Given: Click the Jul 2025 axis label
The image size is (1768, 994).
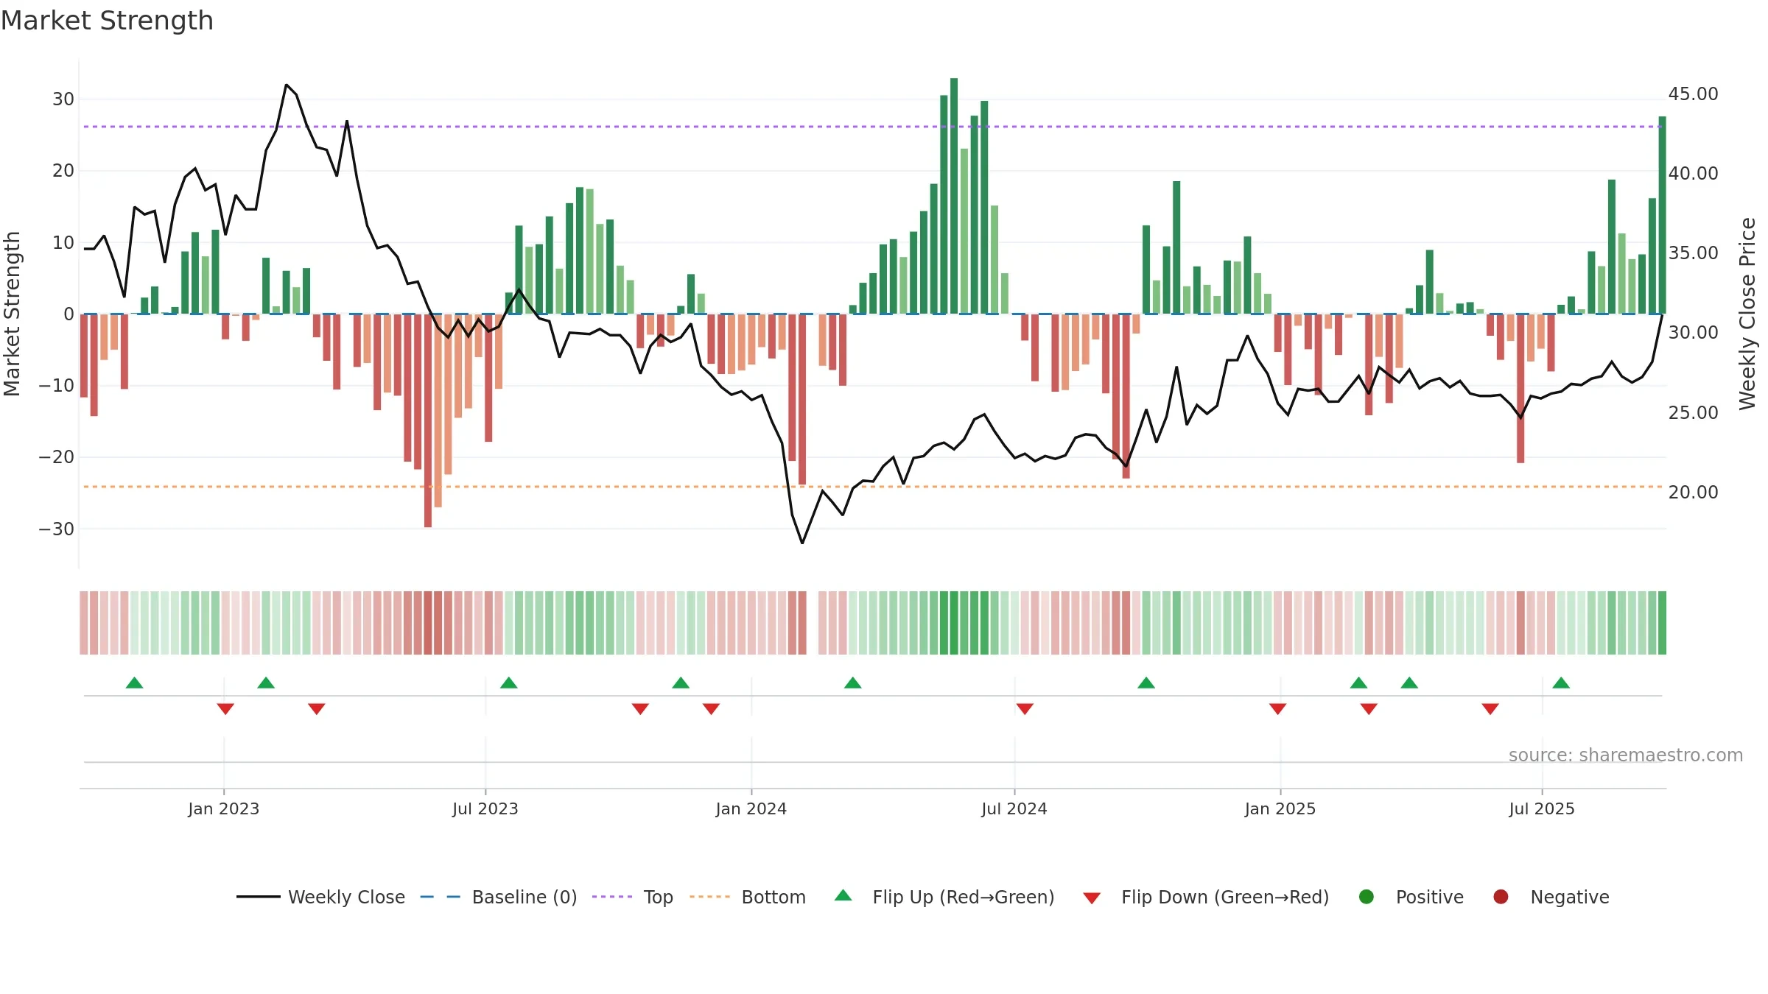Looking at the screenshot, I should pos(1542,808).
